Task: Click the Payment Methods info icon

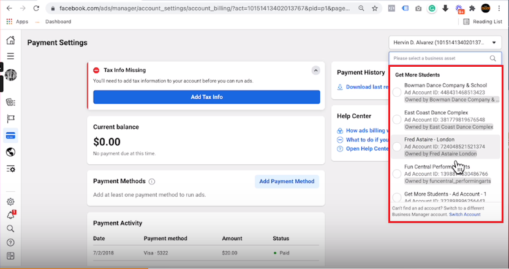Action: coord(151,181)
